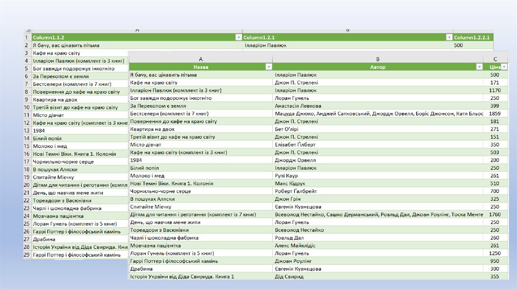Select column A header in front table
This screenshot has width=517, height=289.
coord(200,59)
